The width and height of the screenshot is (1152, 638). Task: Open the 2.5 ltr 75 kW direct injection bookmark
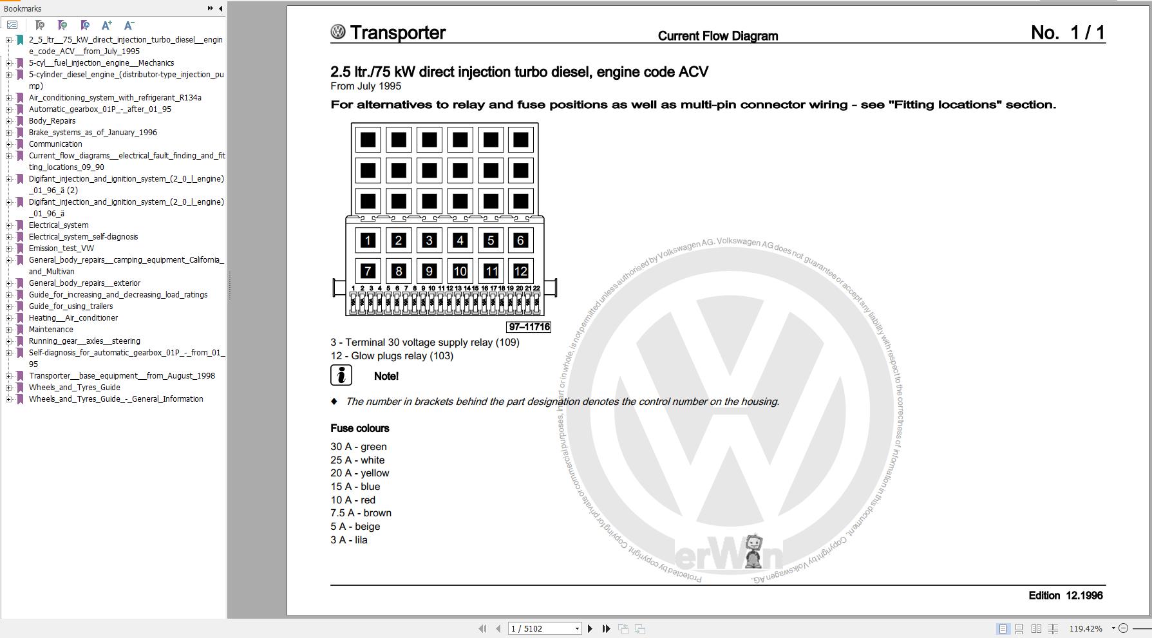click(126, 45)
